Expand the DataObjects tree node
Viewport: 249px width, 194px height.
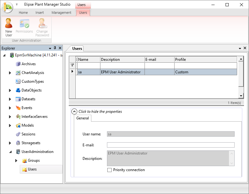click(10, 90)
